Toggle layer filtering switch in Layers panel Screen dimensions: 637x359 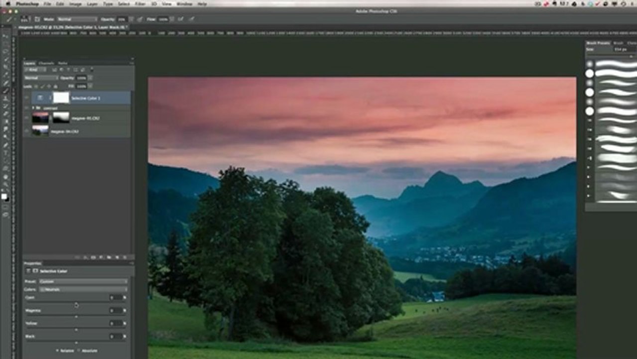click(92, 70)
